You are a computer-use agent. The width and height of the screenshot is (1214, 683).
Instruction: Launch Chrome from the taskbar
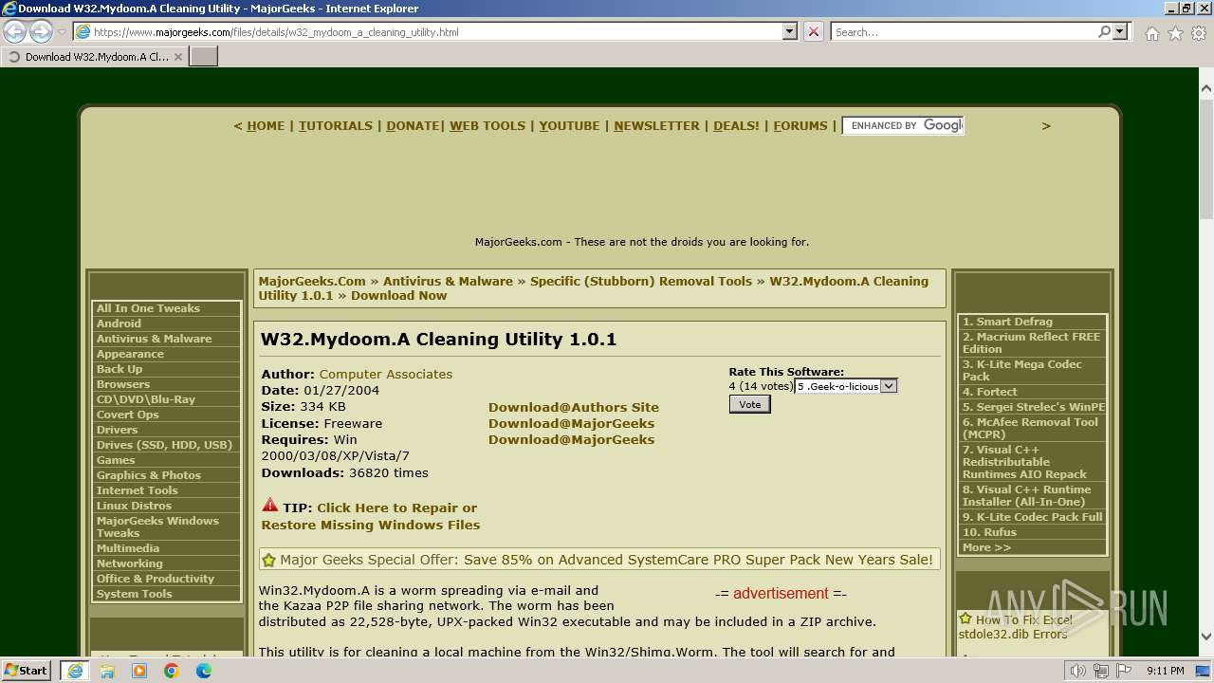point(172,671)
